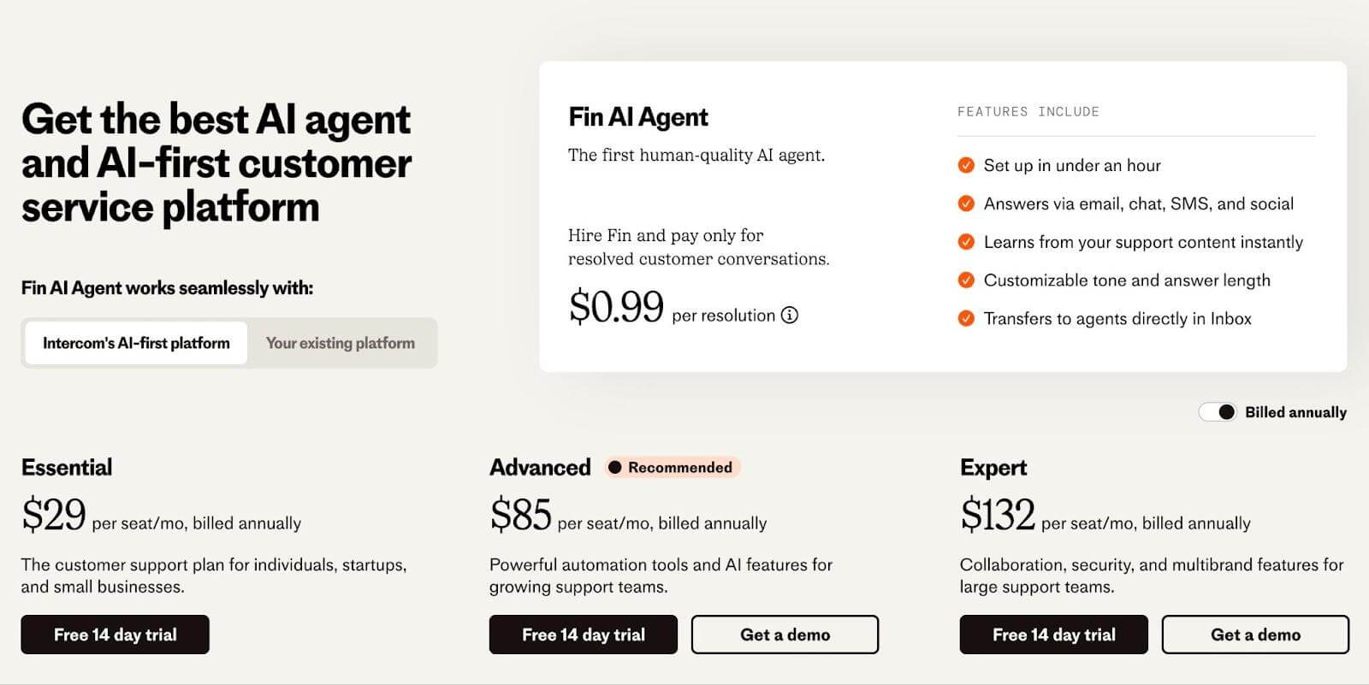The height and width of the screenshot is (685, 1369).
Task: Click the info icon beside per resolution
Action: [x=790, y=316]
